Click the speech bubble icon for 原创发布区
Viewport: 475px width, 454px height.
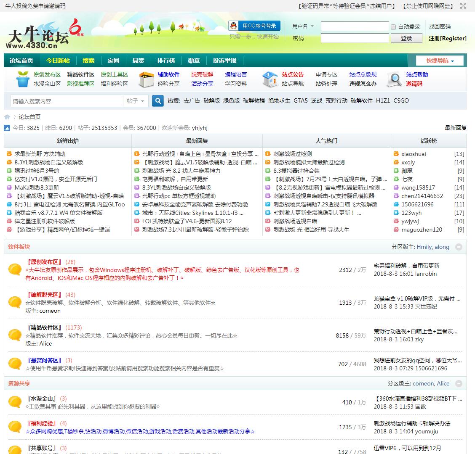[x=15, y=269]
